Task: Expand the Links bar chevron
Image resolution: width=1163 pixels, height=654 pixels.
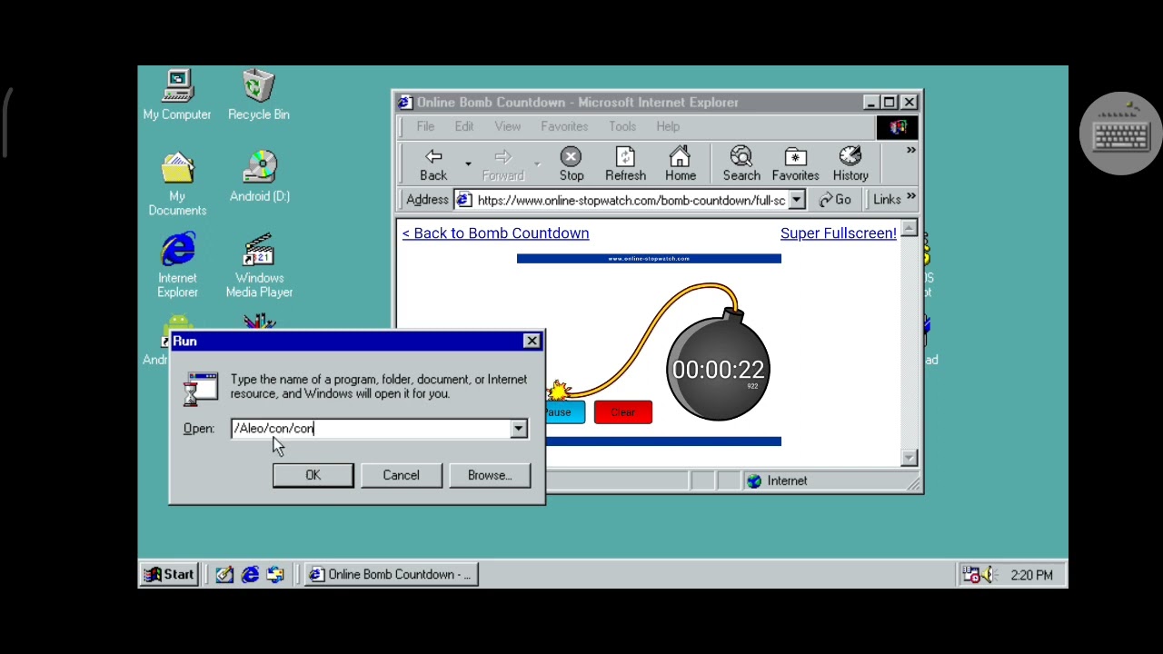Action: (x=910, y=197)
